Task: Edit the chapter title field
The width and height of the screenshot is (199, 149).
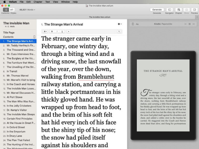Action: click(x=63, y=24)
